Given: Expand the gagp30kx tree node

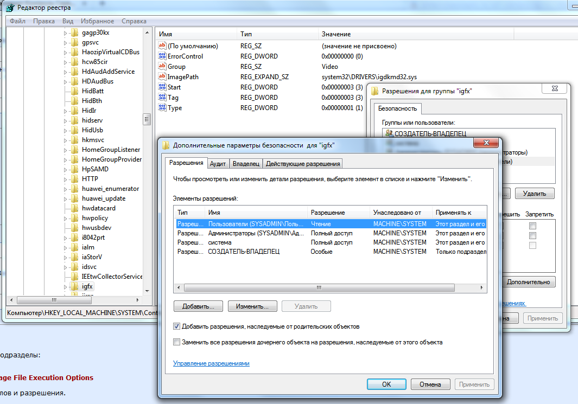Looking at the screenshot, I should click(x=65, y=33).
